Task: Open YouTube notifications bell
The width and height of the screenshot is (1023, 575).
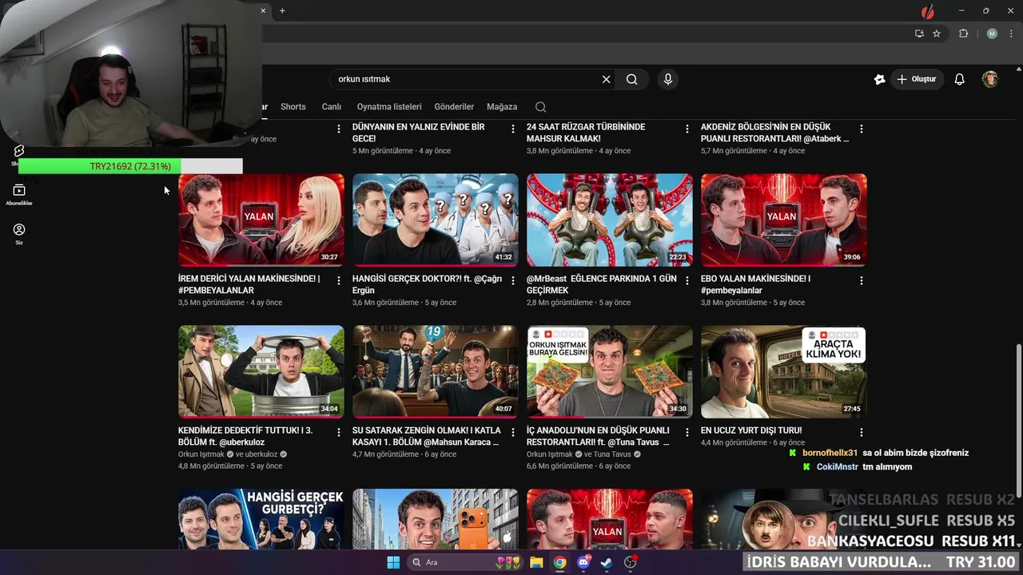Action: click(960, 79)
